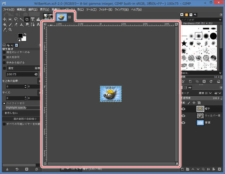Open the px unit dropdown in status bar
The image size is (225, 174).
pyautogui.click(x=64, y=169)
